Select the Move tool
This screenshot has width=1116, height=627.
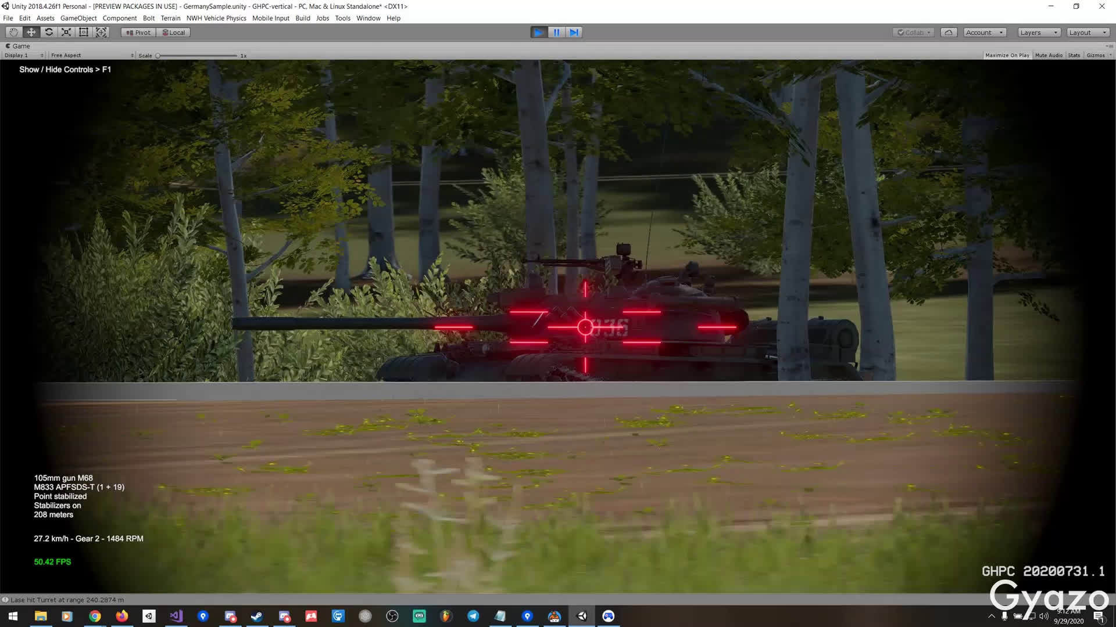pos(31,33)
